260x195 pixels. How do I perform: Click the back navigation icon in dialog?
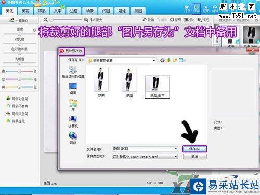click(162, 60)
